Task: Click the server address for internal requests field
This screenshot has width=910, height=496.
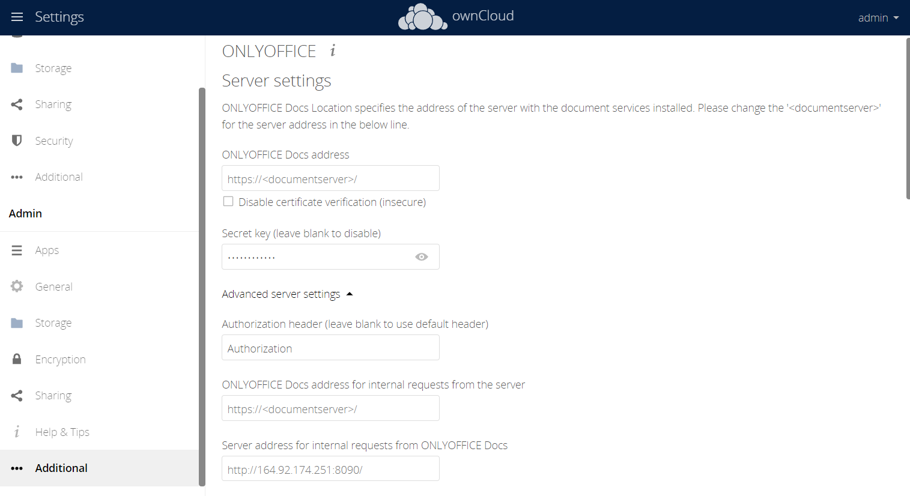Action: 330,470
